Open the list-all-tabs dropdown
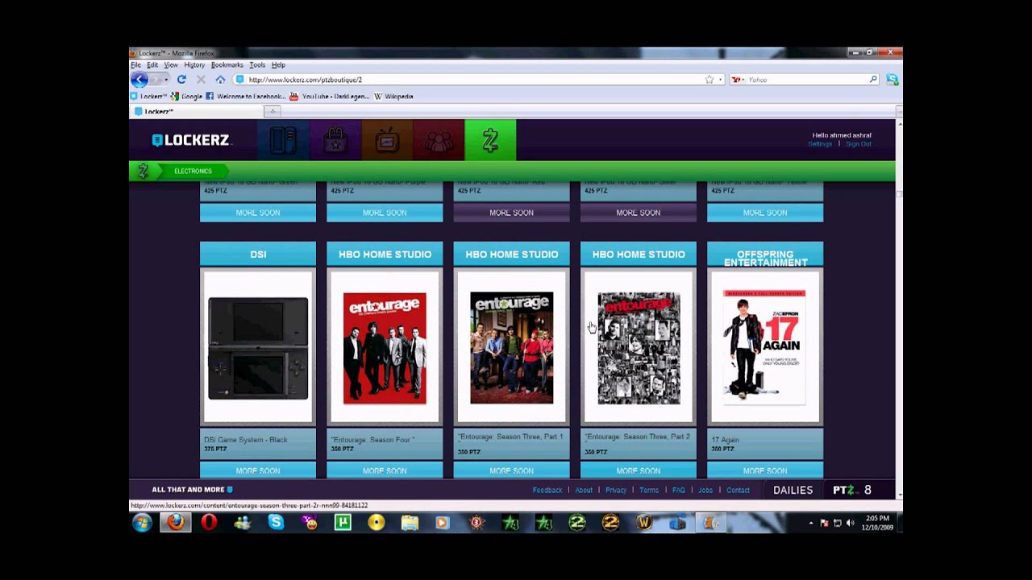1032x580 pixels. coord(898,111)
